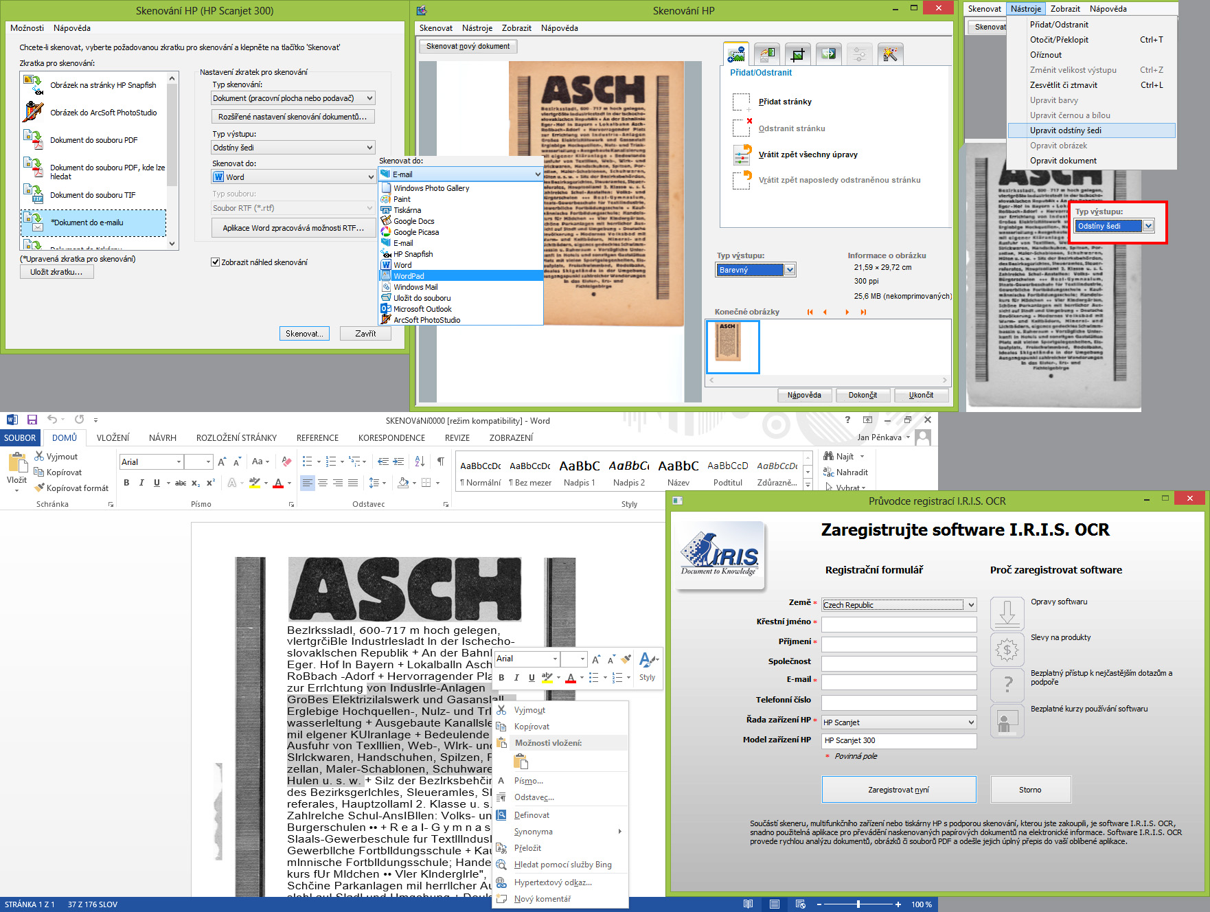The width and height of the screenshot is (1210, 912).
Task: Switch to read mode view in Word status bar
Action: (748, 904)
